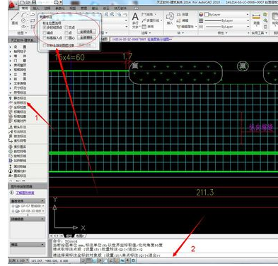Click the New file icon in quick access toolbar

point(23,2)
